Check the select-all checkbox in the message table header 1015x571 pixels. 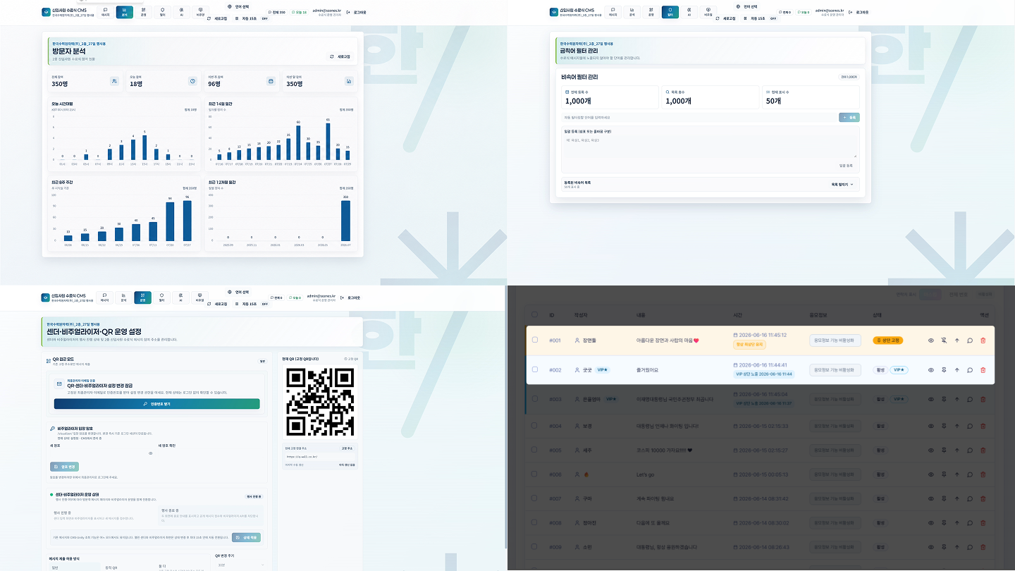[534, 314]
